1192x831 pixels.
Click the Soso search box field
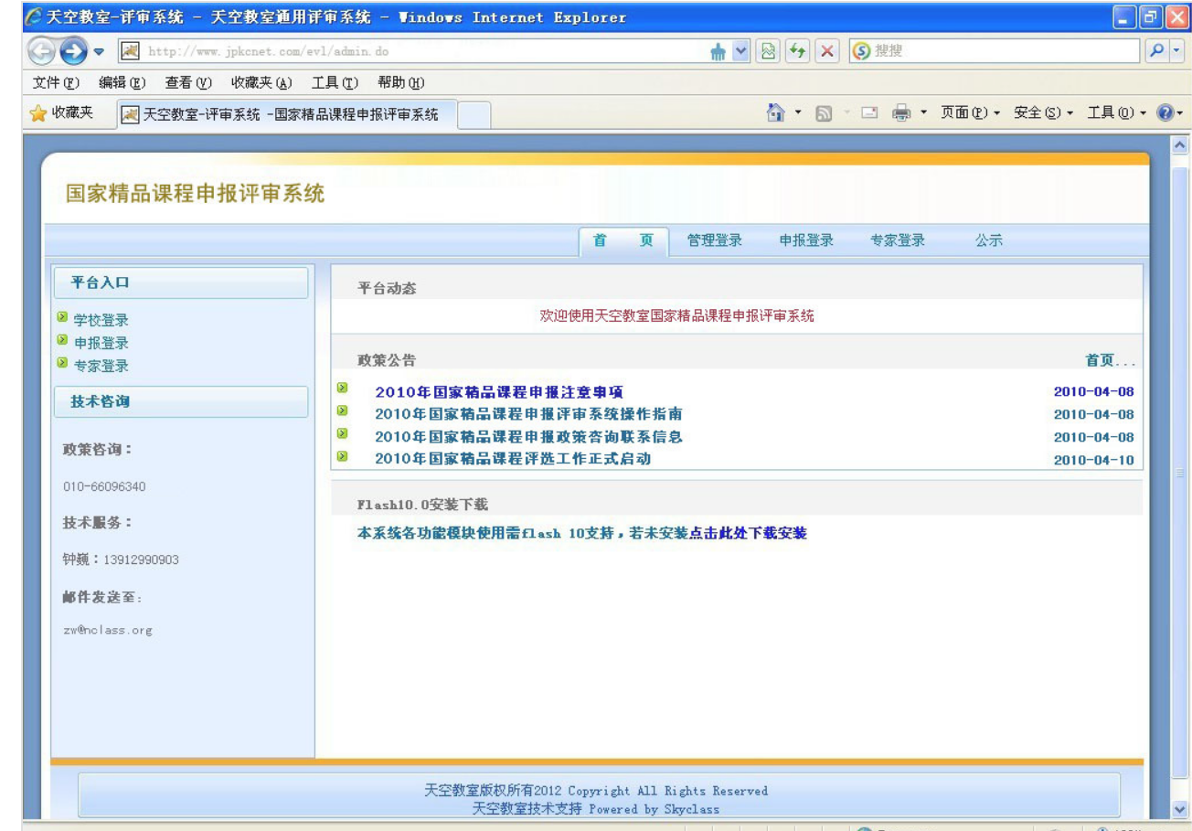tap(996, 51)
